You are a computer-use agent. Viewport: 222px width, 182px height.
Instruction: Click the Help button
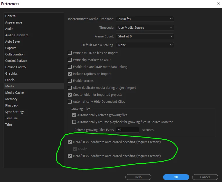coord(138,177)
